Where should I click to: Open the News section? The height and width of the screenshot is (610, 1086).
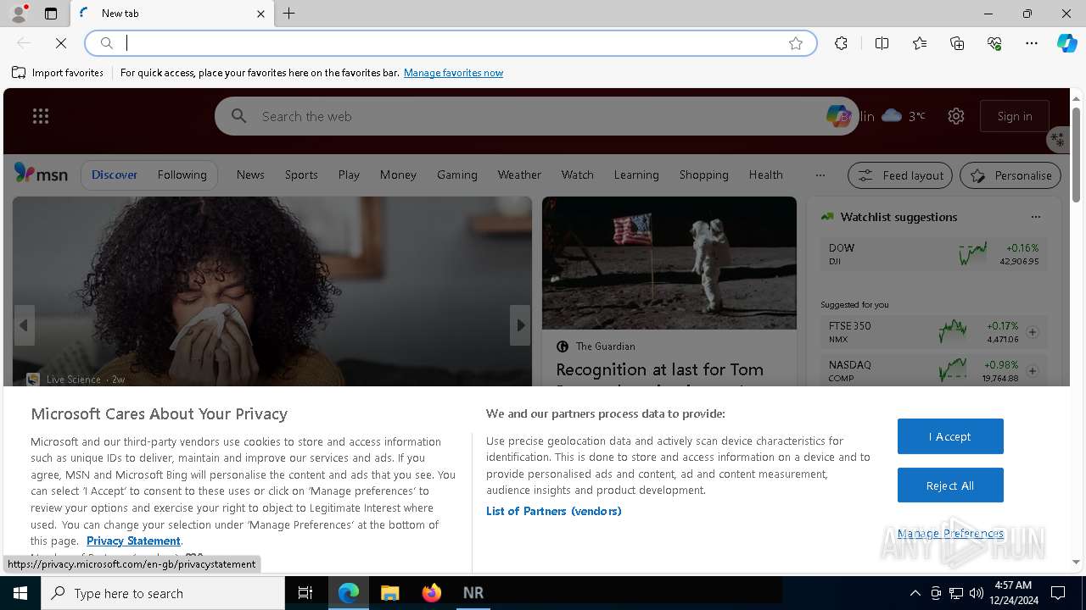point(250,175)
